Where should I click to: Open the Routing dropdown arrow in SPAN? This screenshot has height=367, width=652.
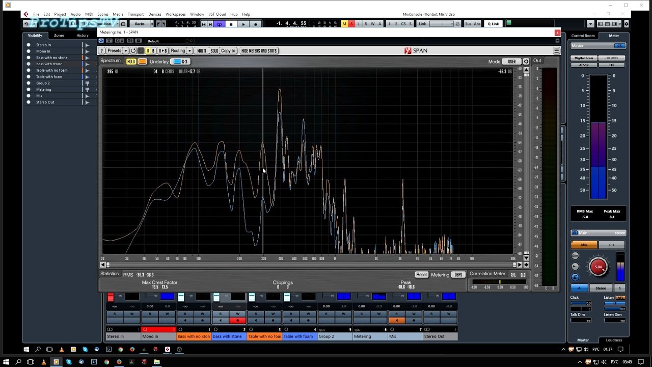coord(189,50)
